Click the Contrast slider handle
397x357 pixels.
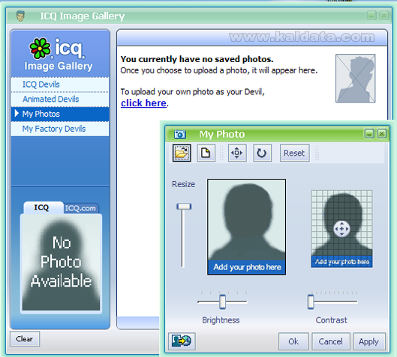coord(311,302)
